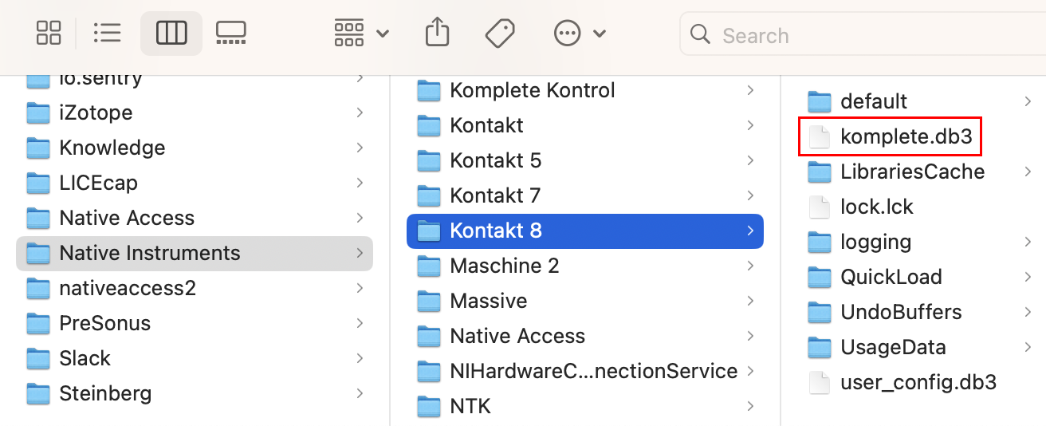Select the lock.lck file
Viewport: 1046px width, 426px height.
pyautogui.click(x=876, y=207)
